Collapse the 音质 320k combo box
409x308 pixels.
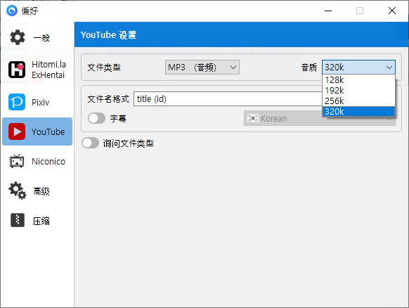click(x=358, y=68)
